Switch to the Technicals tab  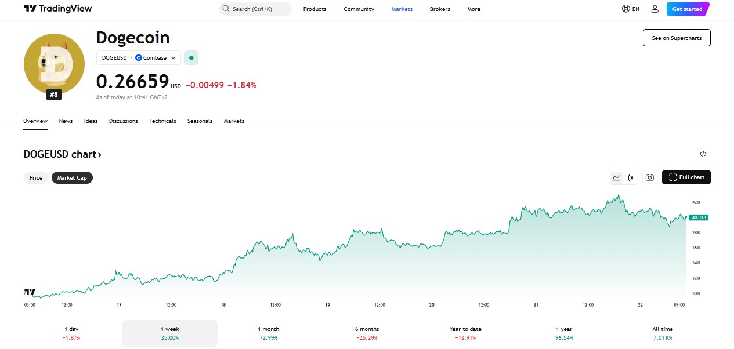tap(162, 121)
